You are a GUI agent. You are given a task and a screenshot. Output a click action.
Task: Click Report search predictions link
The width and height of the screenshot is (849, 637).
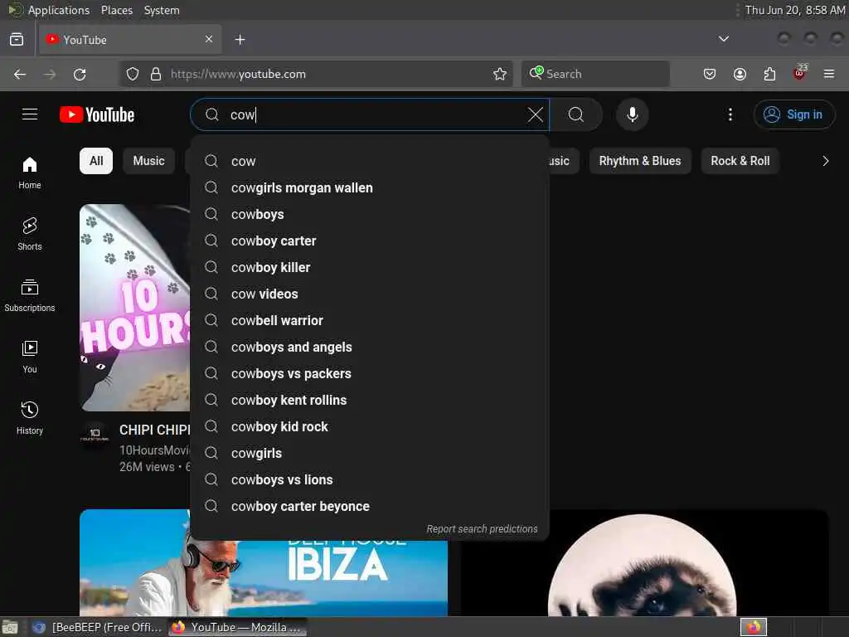(x=482, y=528)
